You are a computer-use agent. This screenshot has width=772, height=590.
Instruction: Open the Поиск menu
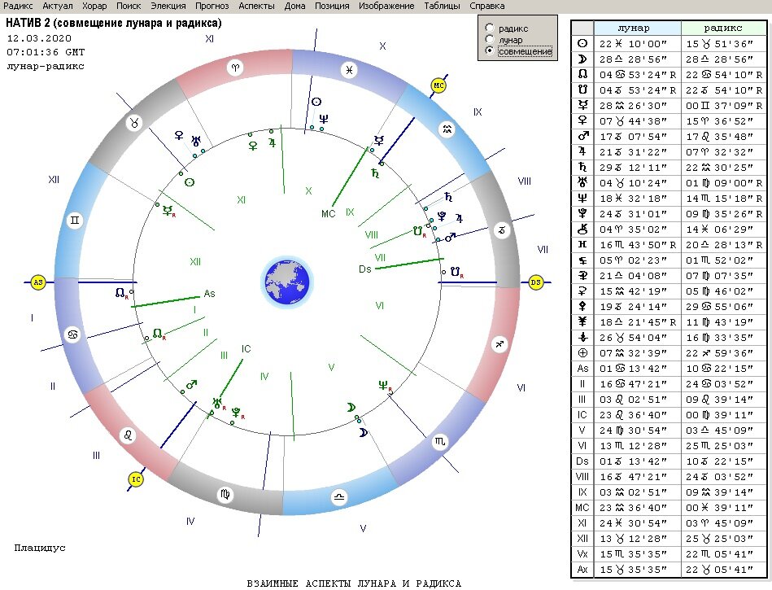pyautogui.click(x=129, y=6)
